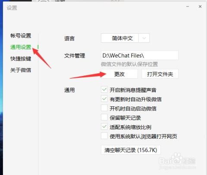Click the D:\WeChat Files\ path field

(x=140, y=55)
